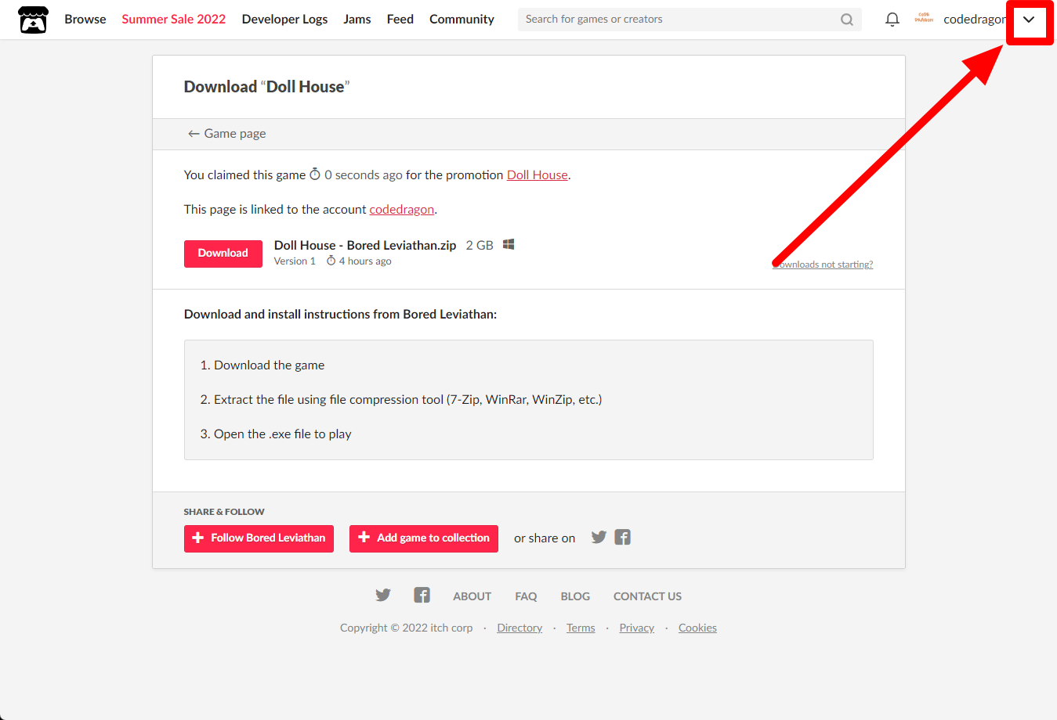Click the 'Version 1' label
Screen dimensions: 1057x720
(x=295, y=261)
